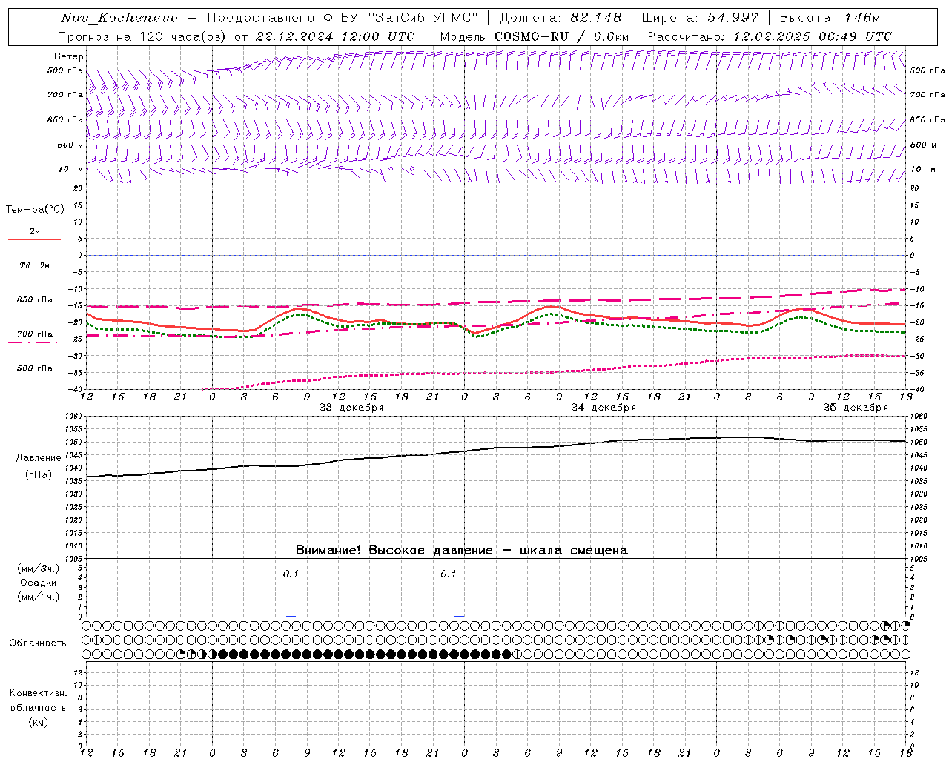Viewport: 949px width, 759px height.
Task: Click the 1005 pressure scale value on right axis
Action: [x=918, y=559]
